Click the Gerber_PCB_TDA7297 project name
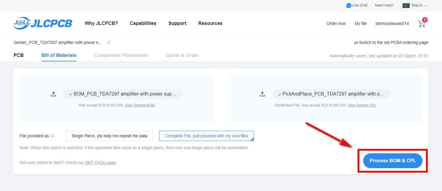The height and width of the screenshot is (191, 442). point(58,42)
